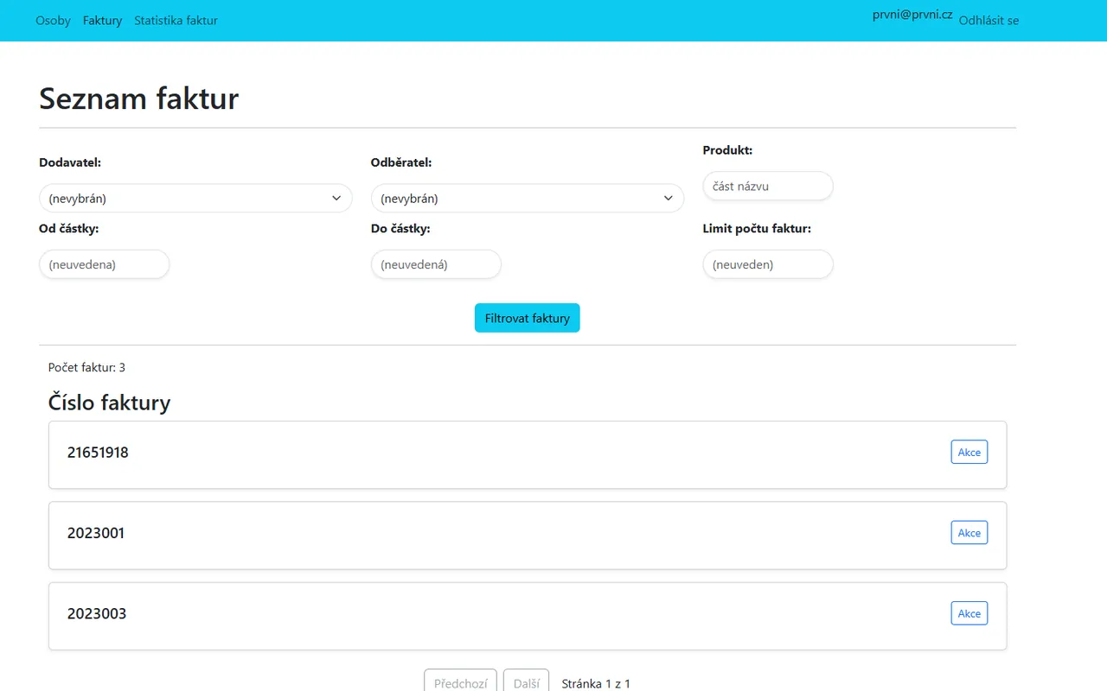Go to the Faktury navigation tab

tap(102, 21)
